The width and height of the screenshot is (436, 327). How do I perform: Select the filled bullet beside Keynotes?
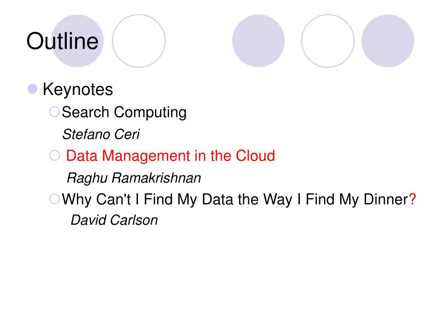(32, 89)
